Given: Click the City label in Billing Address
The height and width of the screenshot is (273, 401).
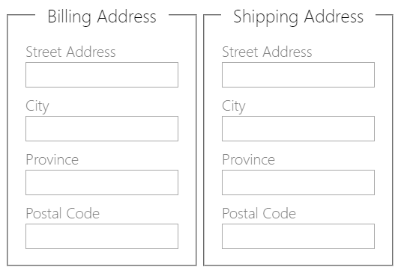Looking at the screenshot, I should (37, 106).
